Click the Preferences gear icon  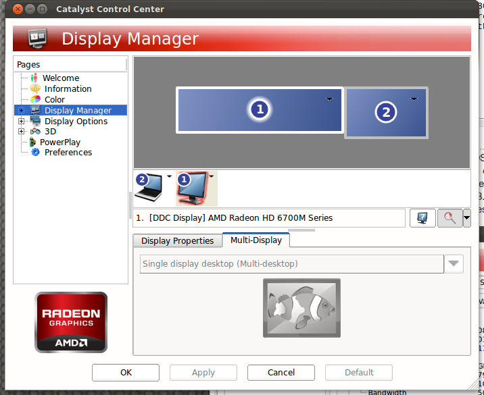tap(36, 152)
